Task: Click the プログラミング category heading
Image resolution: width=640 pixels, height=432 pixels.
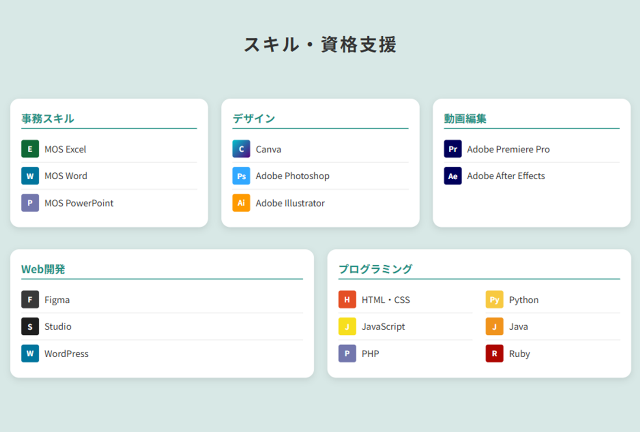Action: pos(375,268)
